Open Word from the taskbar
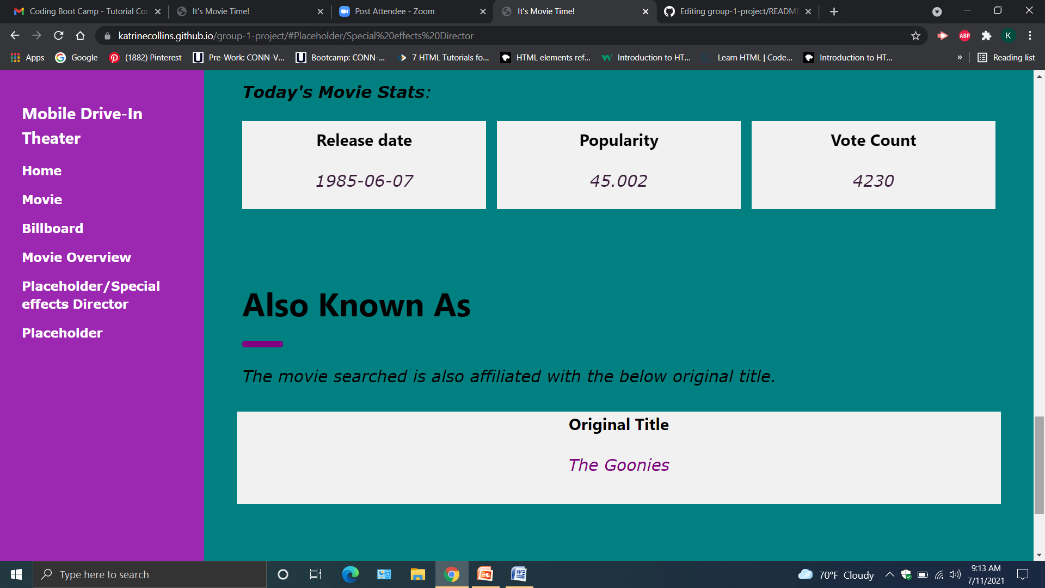Viewport: 1045px width, 588px height. [x=519, y=574]
